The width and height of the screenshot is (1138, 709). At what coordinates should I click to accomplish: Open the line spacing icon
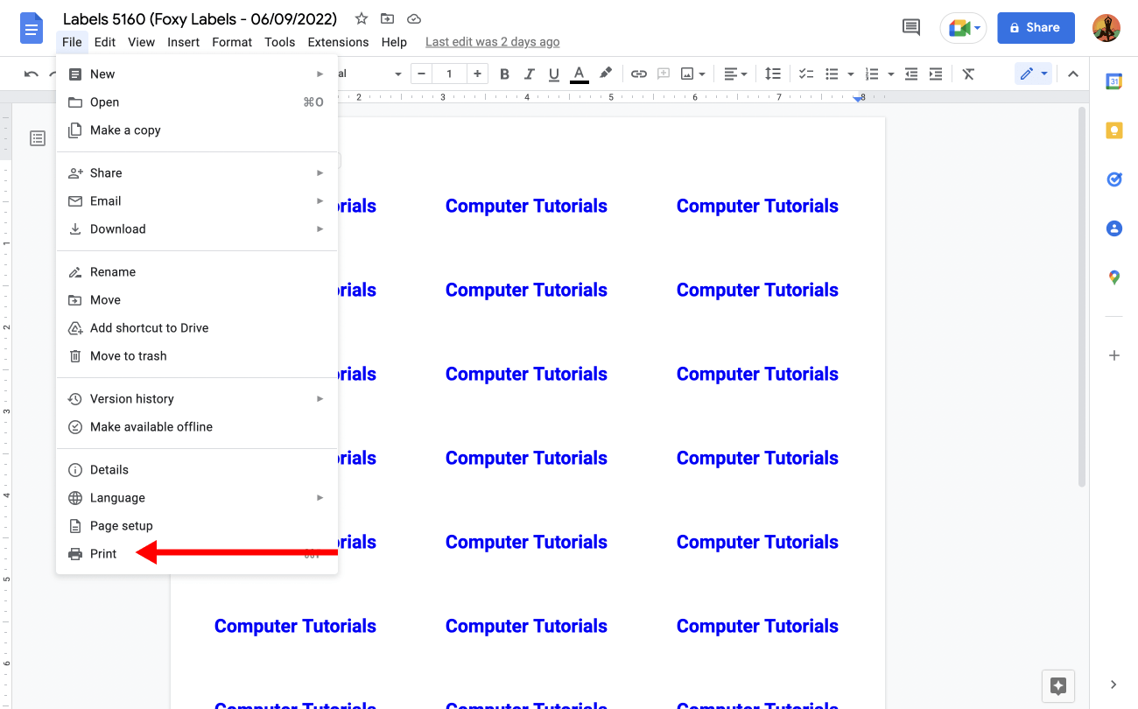pyautogui.click(x=772, y=74)
